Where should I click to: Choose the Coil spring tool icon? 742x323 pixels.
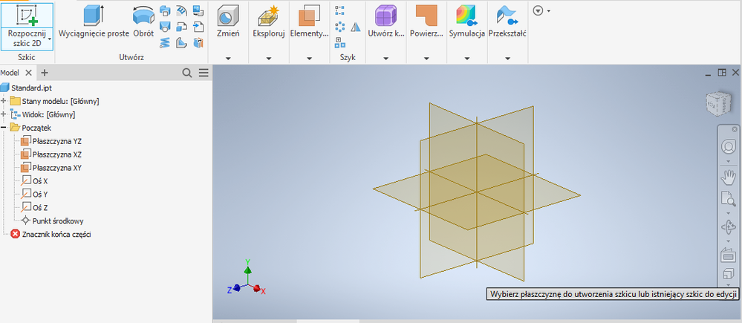point(165,42)
